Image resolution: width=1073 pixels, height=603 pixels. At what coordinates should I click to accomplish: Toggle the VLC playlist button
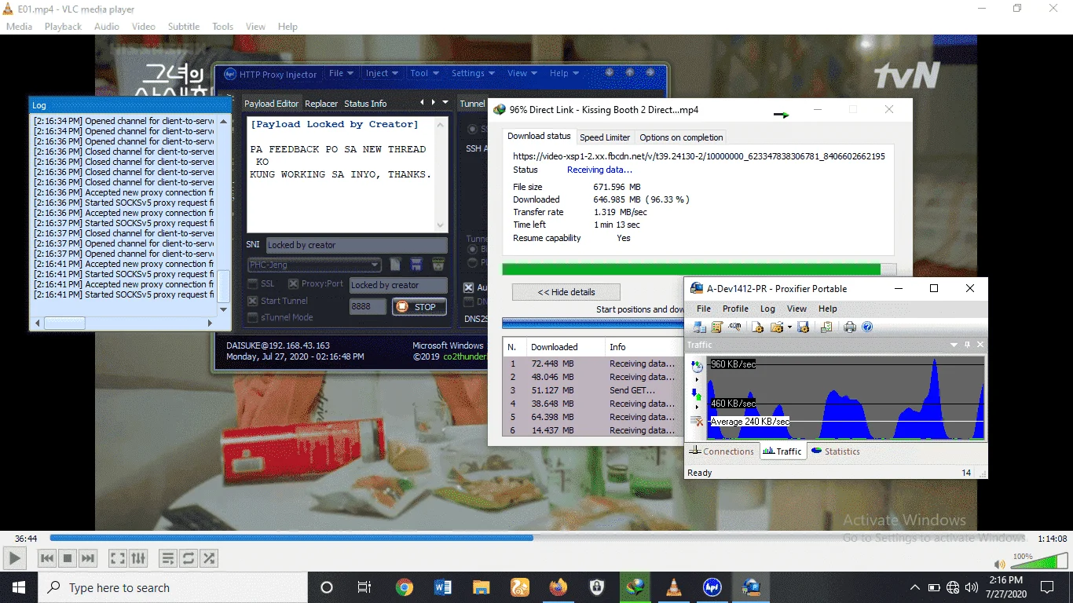pyautogui.click(x=167, y=558)
